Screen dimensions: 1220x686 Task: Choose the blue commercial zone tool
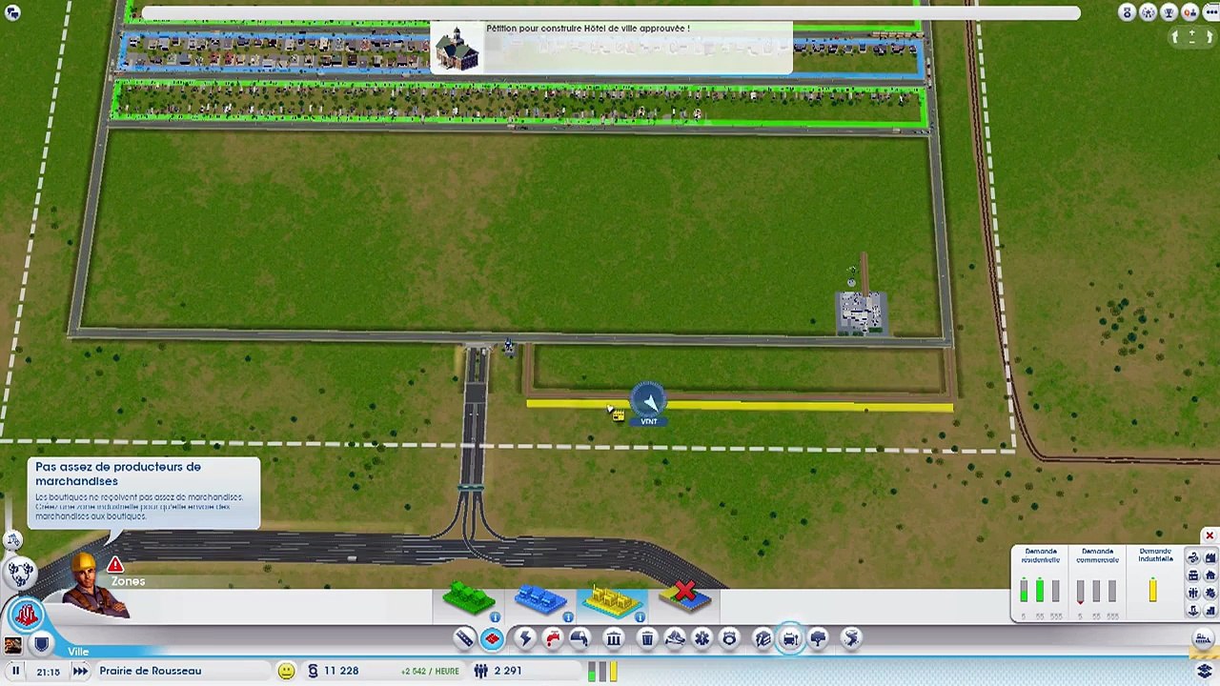[540, 598]
